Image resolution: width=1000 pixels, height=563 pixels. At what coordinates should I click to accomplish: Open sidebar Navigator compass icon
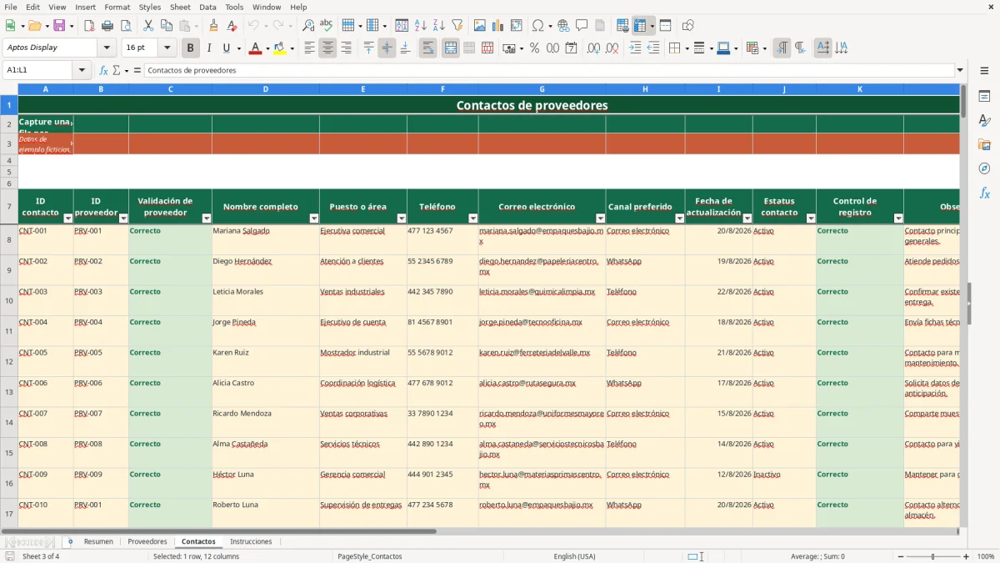[984, 168]
